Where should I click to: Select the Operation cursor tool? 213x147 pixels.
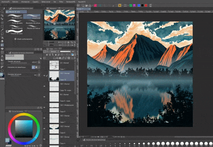coord(2,15)
